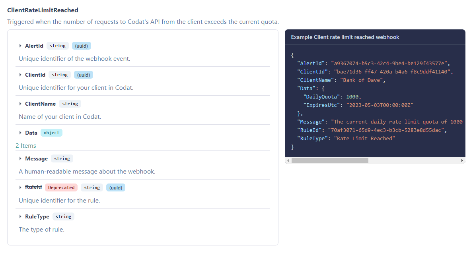Screen dimensions: 473x255
Task: Expand the Message field
Action: tap(20, 158)
